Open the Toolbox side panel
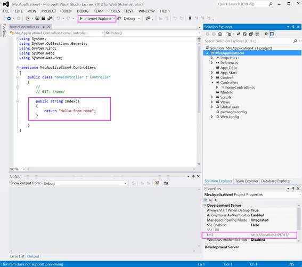Screen dimensions: 302x267 click(x=4, y=30)
